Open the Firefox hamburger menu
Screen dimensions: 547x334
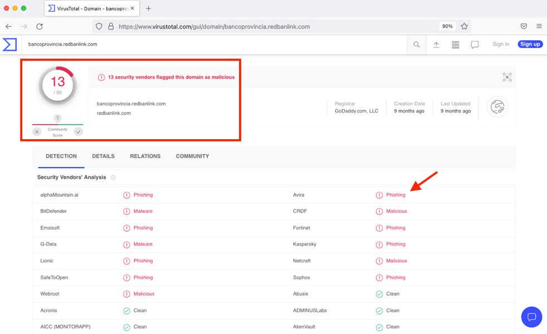point(539,26)
